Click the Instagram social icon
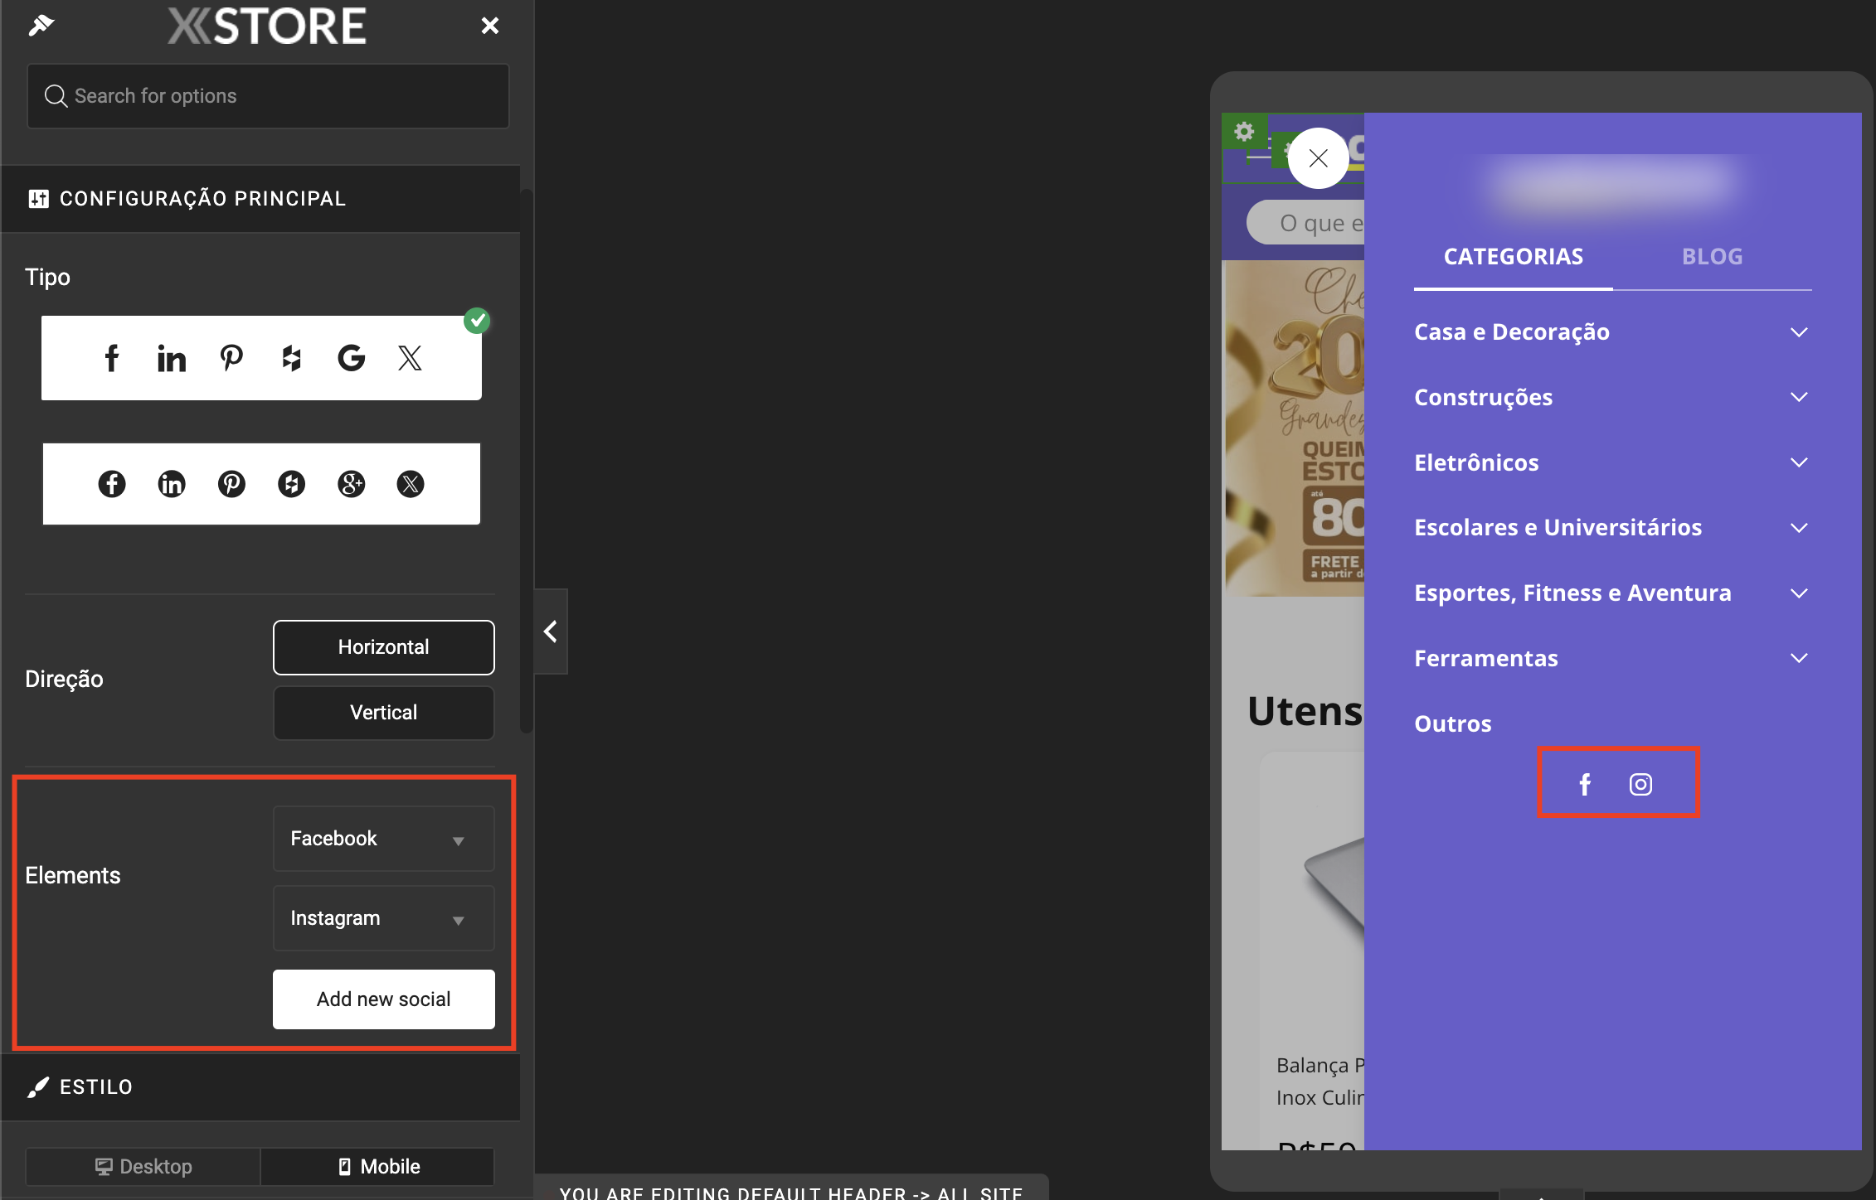The height and width of the screenshot is (1200, 1876). [1640, 783]
